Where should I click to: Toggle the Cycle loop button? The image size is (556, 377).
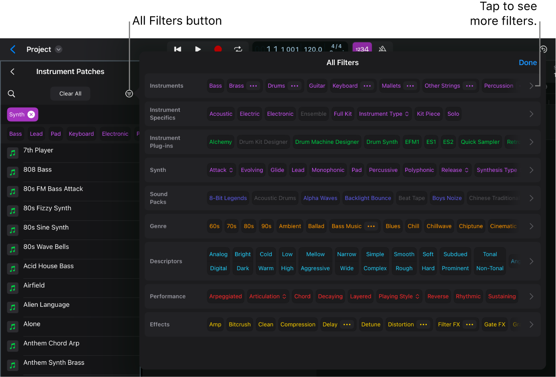tap(238, 49)
